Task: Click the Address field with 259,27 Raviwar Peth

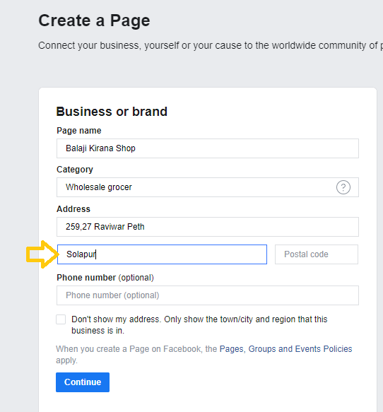Action: tap(208, 227)
